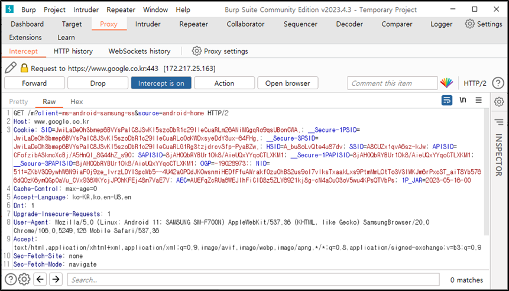
Task: Open the Learn tab
Action: coord(66,37)
